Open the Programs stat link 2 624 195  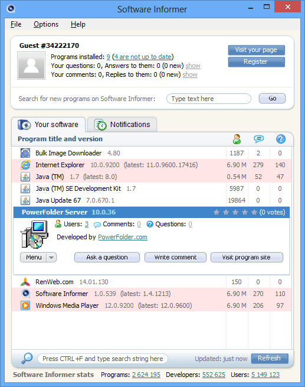pyautogui.click(x=146, y=375)
